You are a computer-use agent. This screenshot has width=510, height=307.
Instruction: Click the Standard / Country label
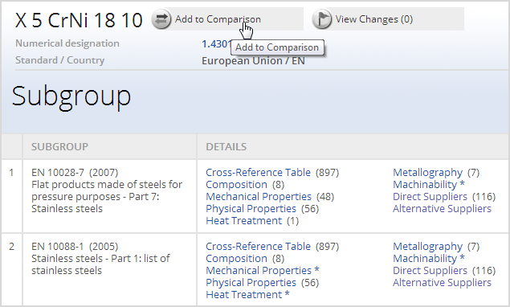[60, 60]
